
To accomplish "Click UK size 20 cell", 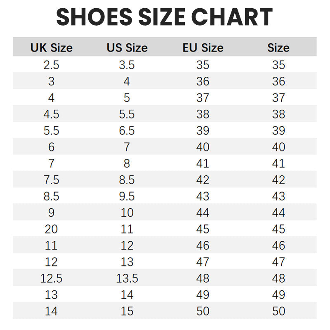I will point(51,229).
